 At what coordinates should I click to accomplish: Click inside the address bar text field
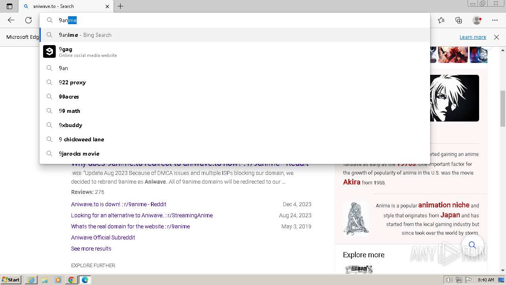click(x=235, y=20)
